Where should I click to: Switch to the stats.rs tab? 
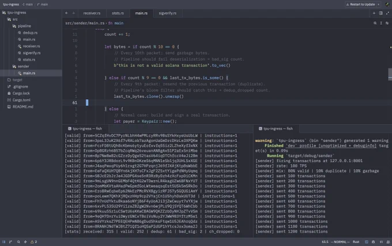[x=118, y=13]
